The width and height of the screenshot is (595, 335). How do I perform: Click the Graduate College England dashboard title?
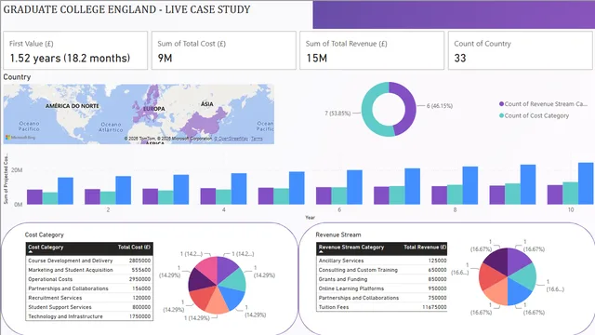coord(126,9)
